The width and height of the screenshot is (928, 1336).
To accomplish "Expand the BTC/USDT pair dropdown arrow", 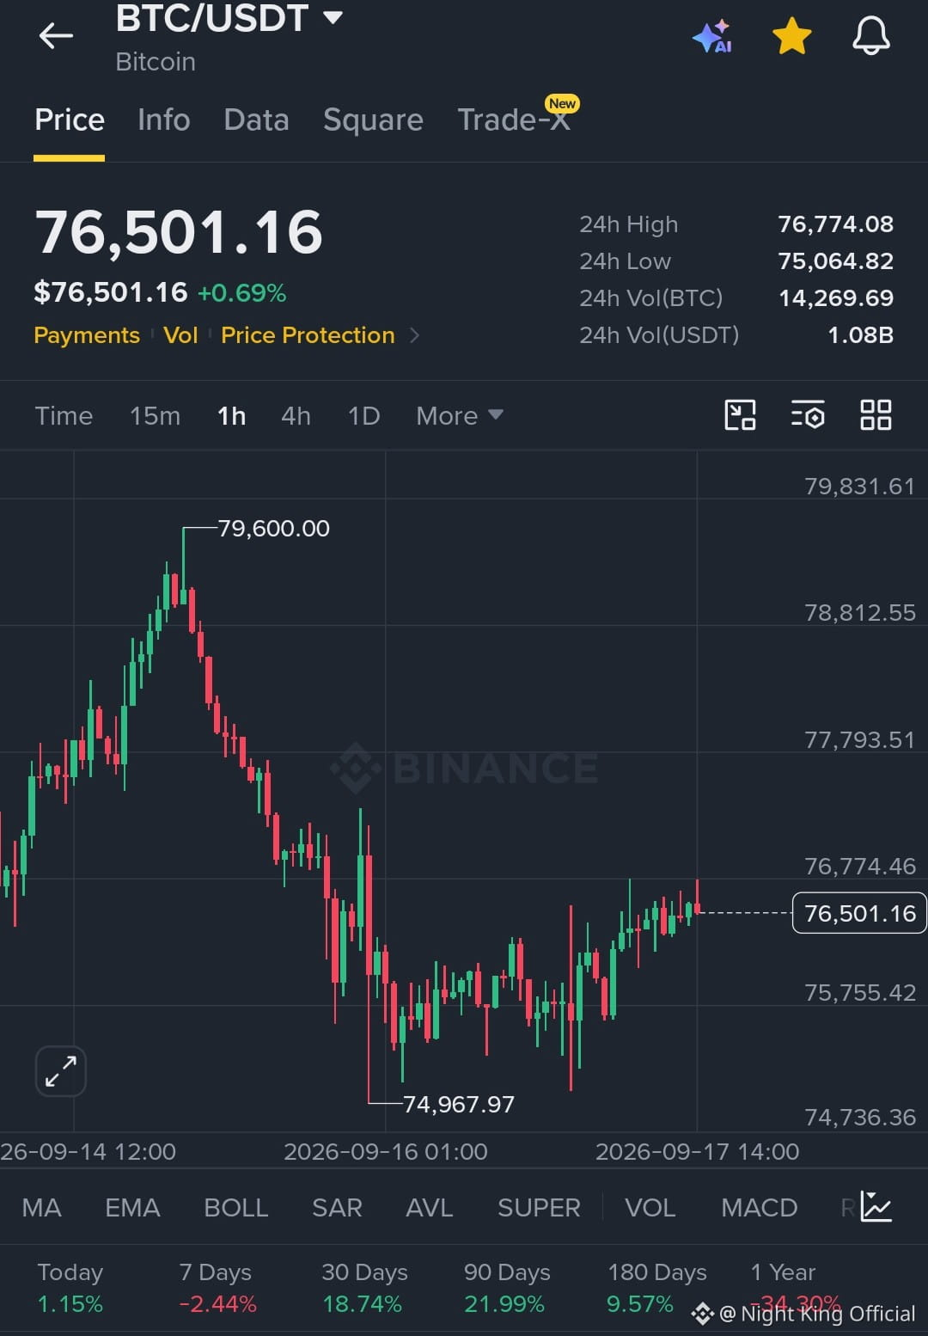I will [333, 17].
